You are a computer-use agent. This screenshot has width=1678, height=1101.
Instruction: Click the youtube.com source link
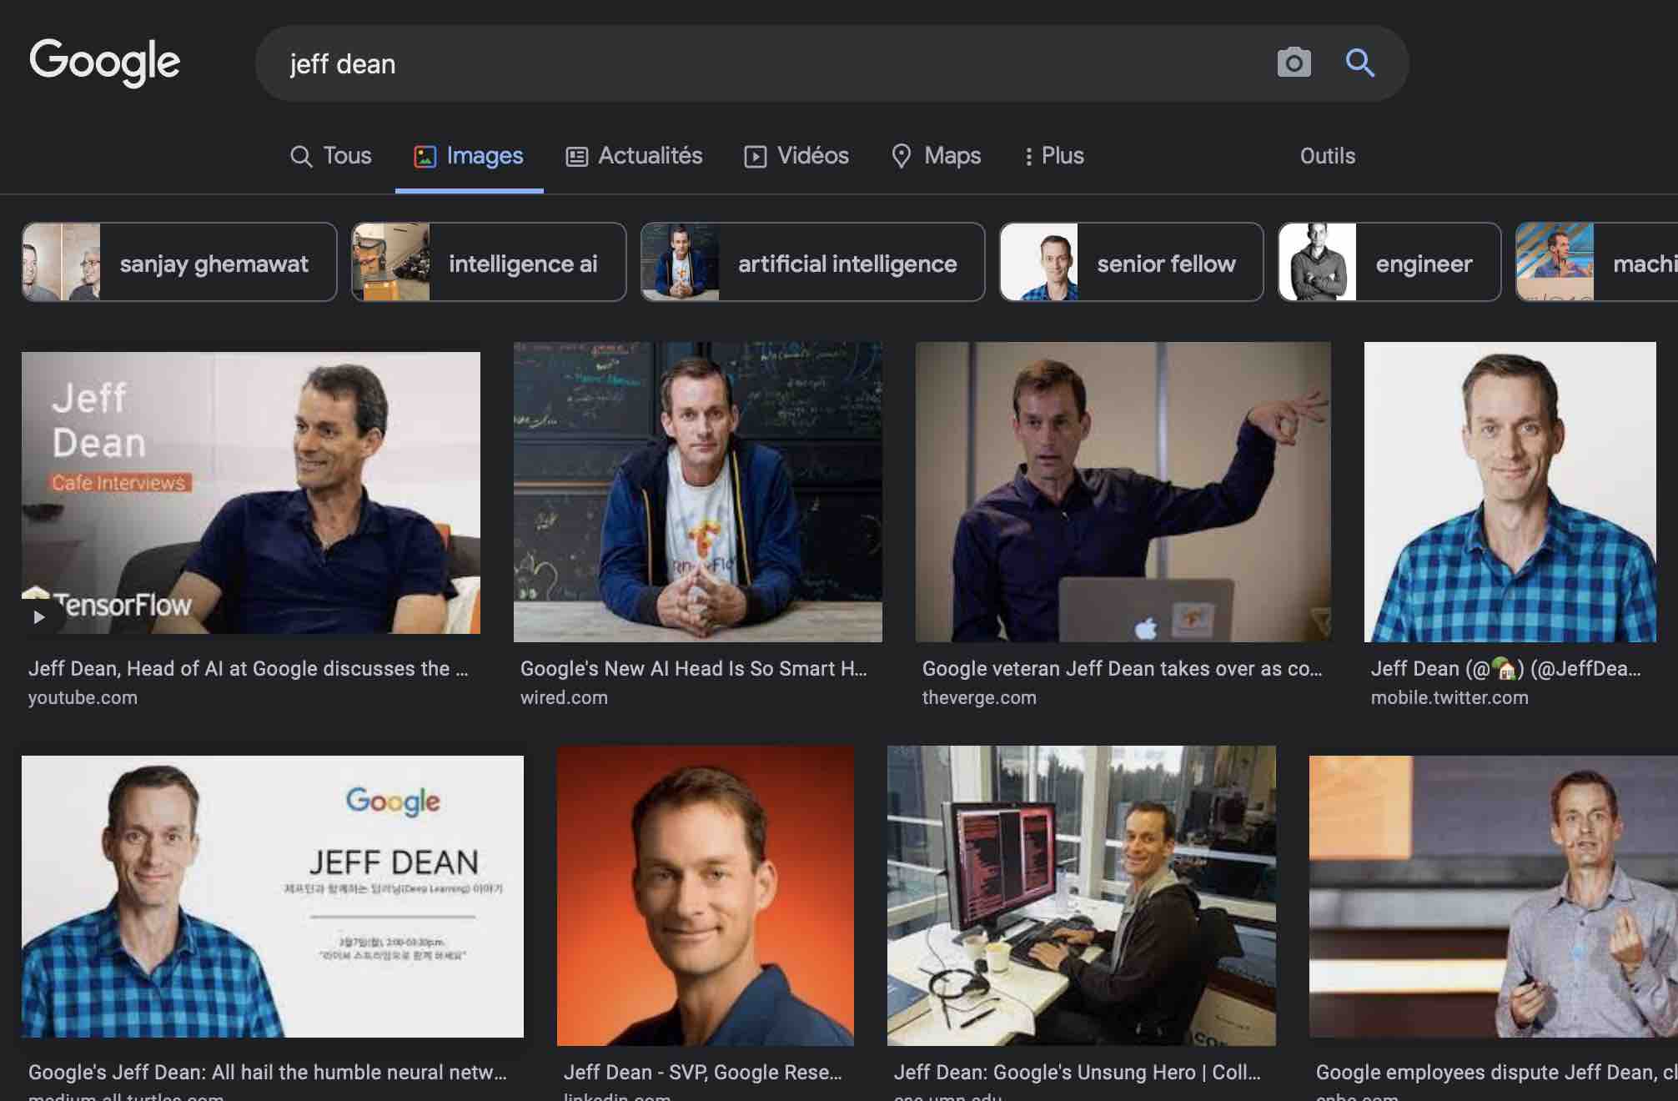click(x=83, y=698)
